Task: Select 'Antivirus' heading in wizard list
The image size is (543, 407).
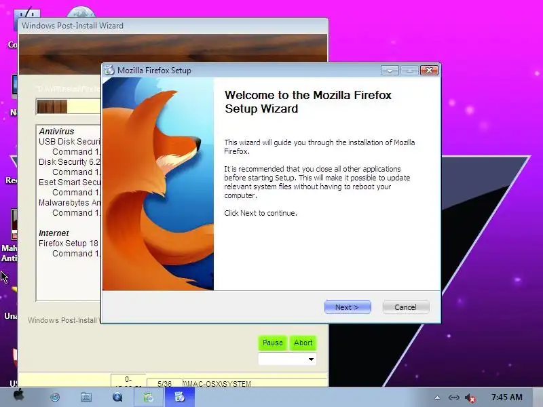Action: pos(56,131)
